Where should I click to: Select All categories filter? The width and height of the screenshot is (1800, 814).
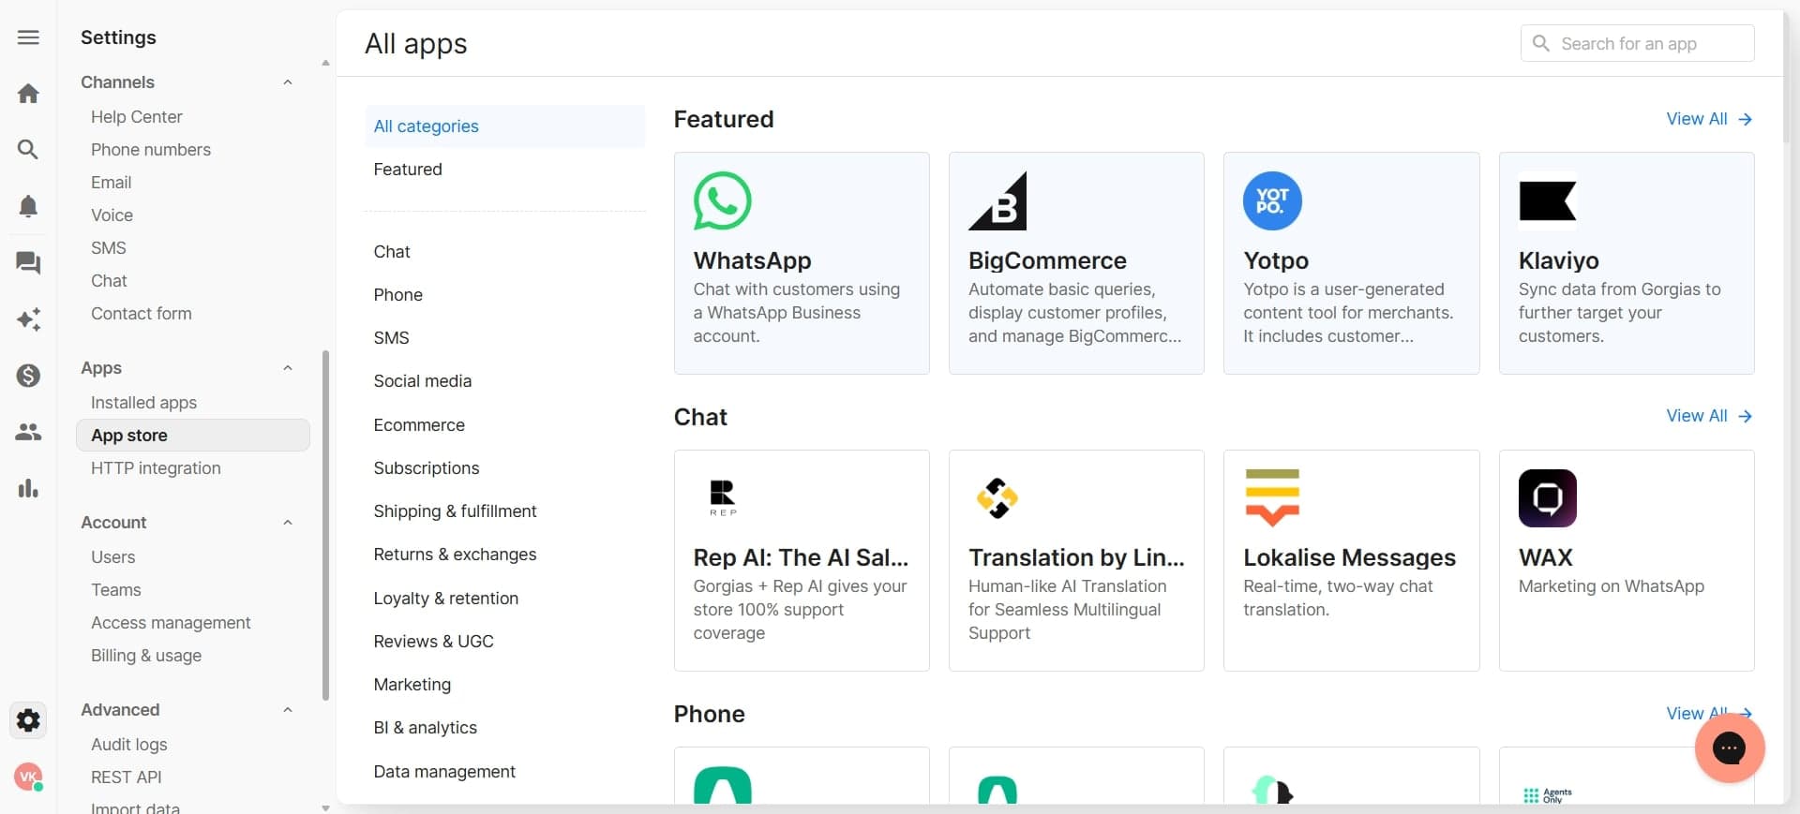click(504, 126)
